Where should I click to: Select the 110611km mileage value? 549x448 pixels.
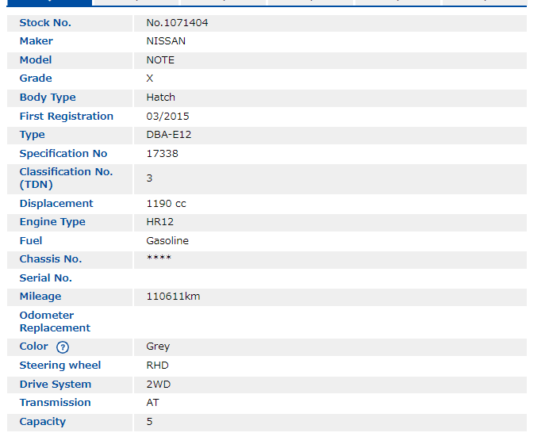tap(173, 297)
